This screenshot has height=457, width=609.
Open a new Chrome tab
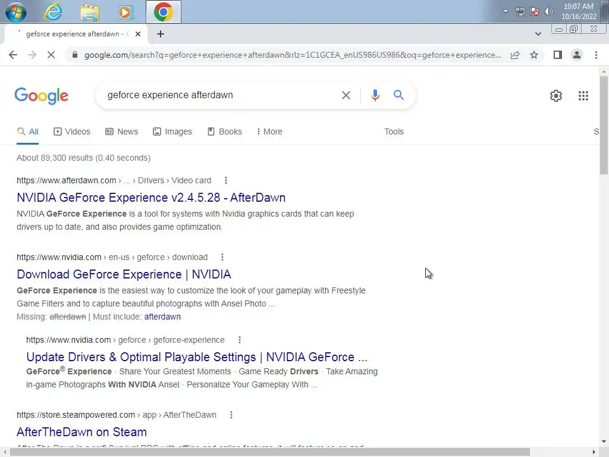tap(161, 34)
